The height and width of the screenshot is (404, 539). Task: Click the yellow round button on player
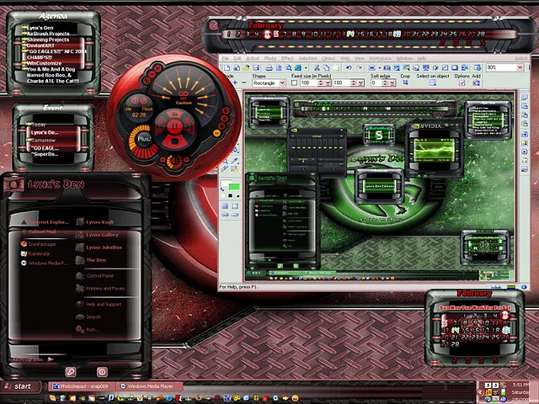point(217,133)
